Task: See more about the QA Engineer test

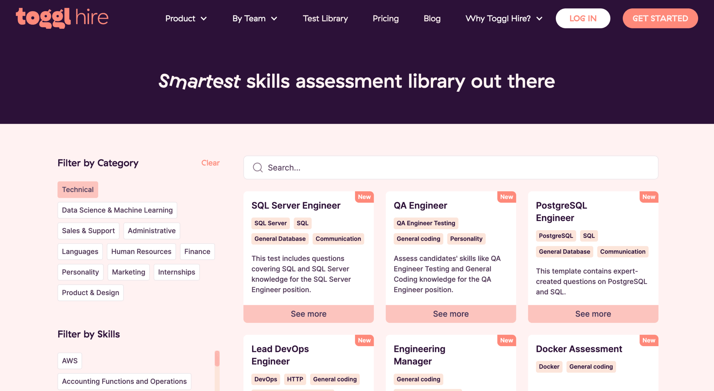Action: tap(451, 314)
